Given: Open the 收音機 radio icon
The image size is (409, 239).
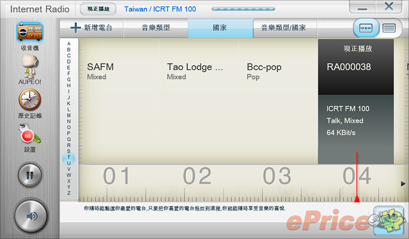Looking at the screenshot, I should (x=30, y=32).
